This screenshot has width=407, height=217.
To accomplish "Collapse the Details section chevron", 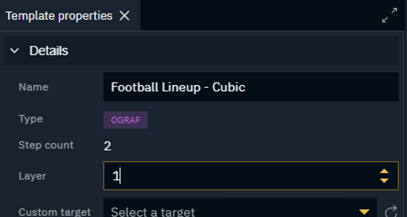I will tap(15, 50).
